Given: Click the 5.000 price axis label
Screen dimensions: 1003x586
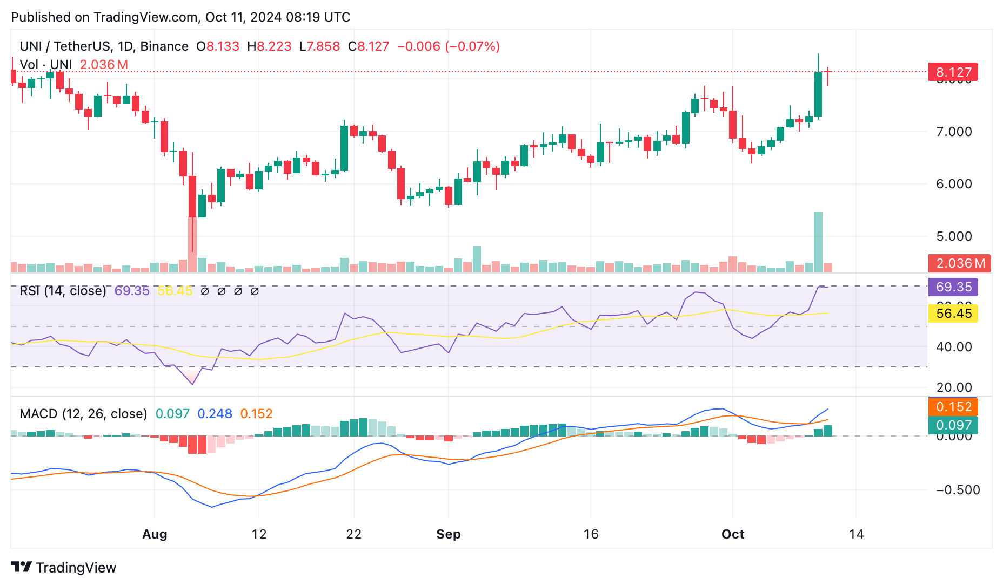Looking at the screenshot, I should coord(954,236).
